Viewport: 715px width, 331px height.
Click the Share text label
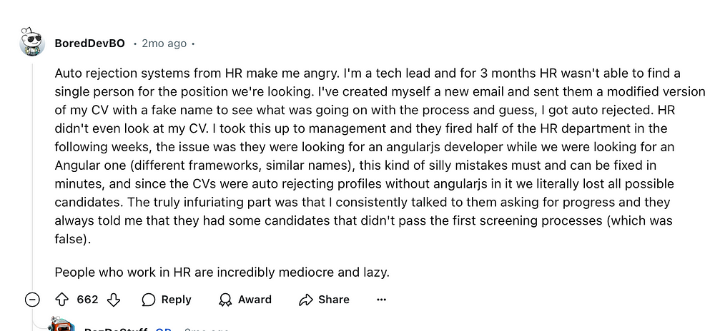[x=334, y=300]
